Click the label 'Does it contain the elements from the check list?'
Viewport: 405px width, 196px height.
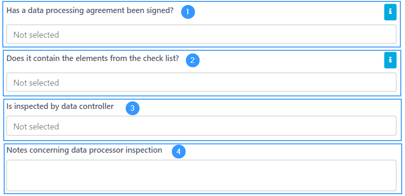(92, 58)
